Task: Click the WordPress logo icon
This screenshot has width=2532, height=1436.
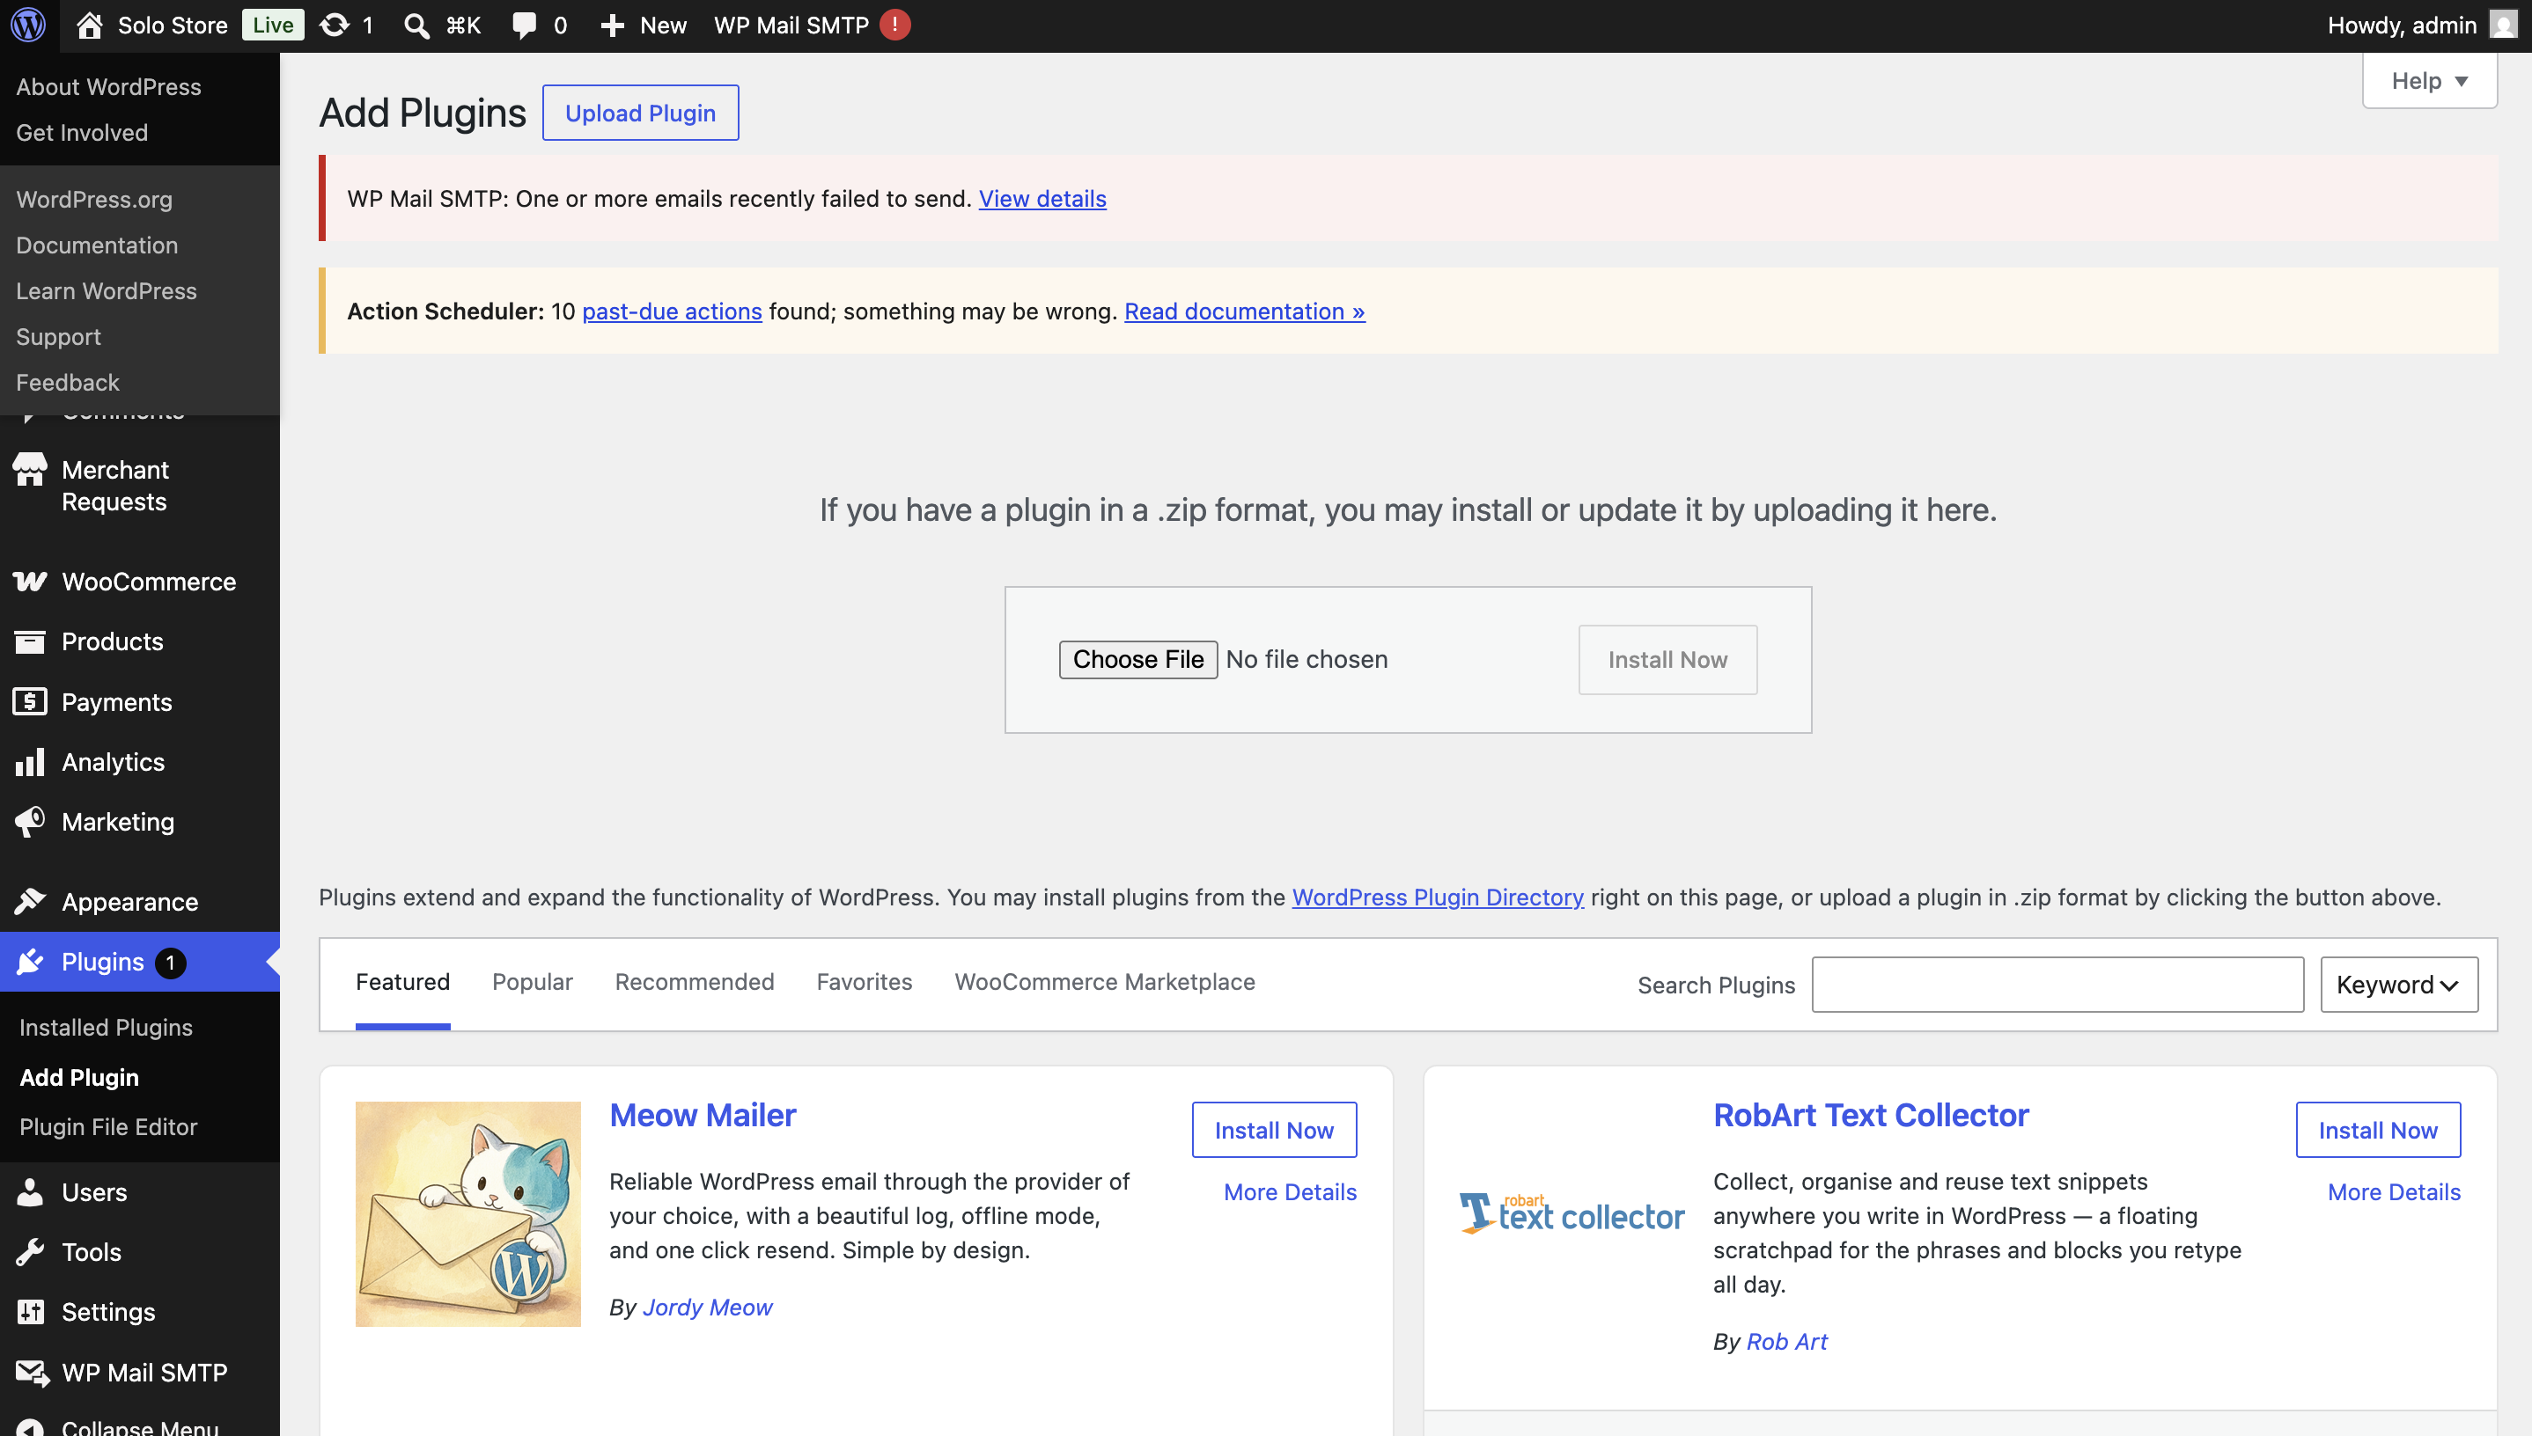Action: point(29,25)
